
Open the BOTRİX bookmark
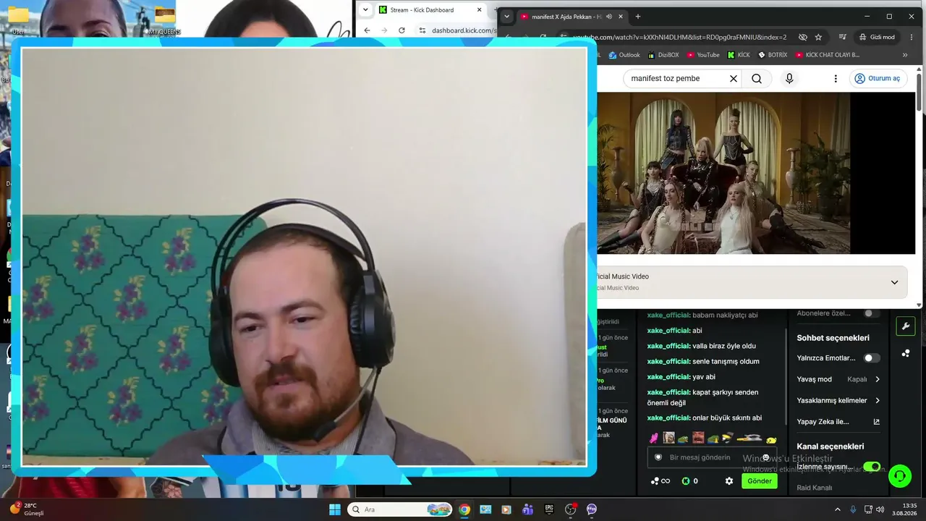[x=772, y=55]
